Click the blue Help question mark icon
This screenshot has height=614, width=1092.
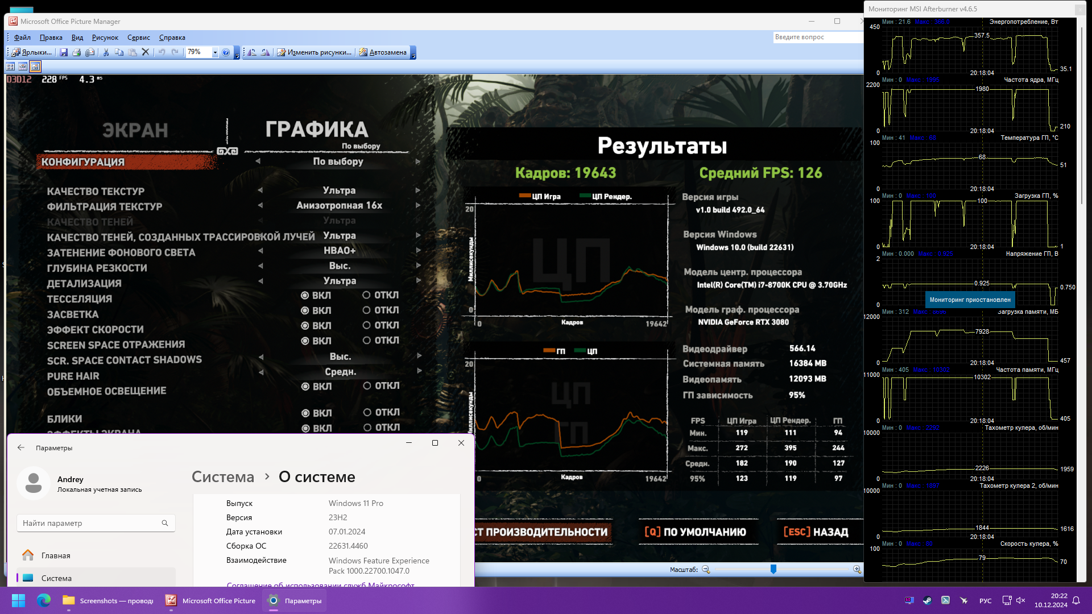[x=226, y=52]
